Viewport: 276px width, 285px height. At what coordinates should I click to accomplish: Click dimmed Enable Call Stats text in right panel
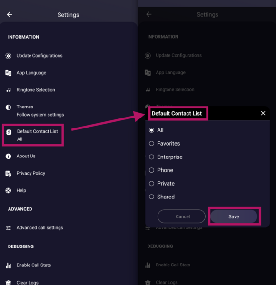(173, 265)
